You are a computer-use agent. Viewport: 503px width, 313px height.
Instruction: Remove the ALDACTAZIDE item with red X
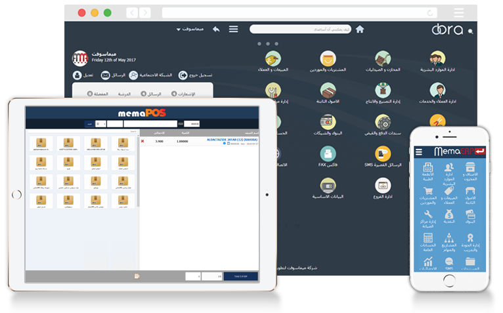tap(142, 141)
